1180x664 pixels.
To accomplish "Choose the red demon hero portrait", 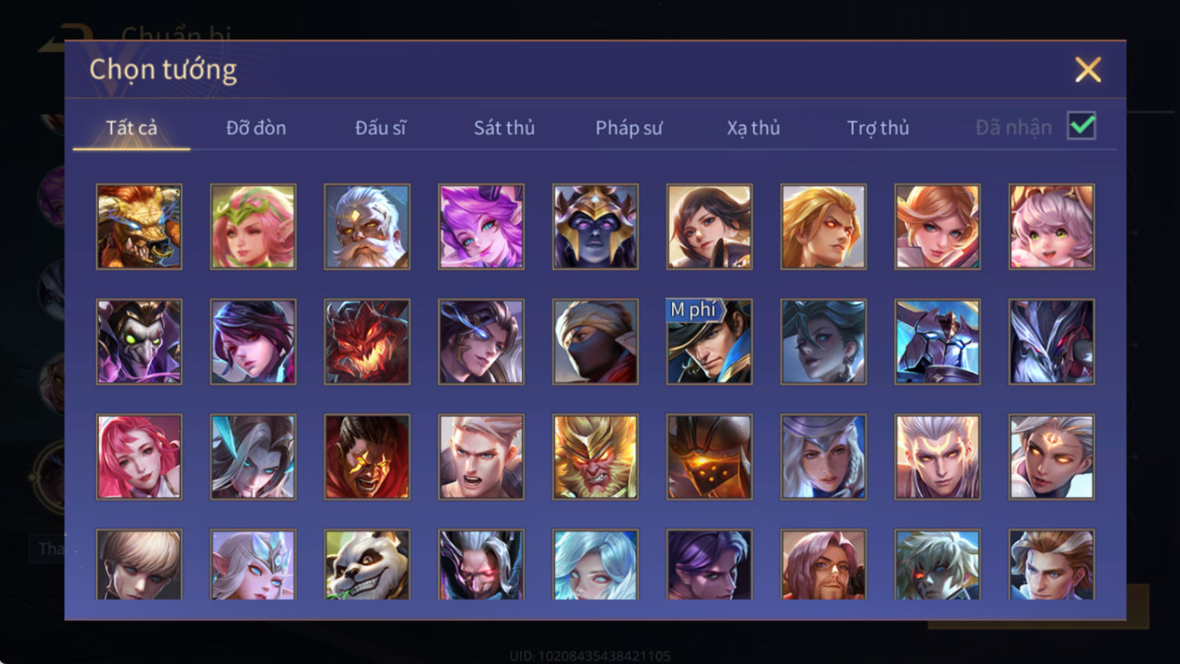I will click(x=367, y=342).
